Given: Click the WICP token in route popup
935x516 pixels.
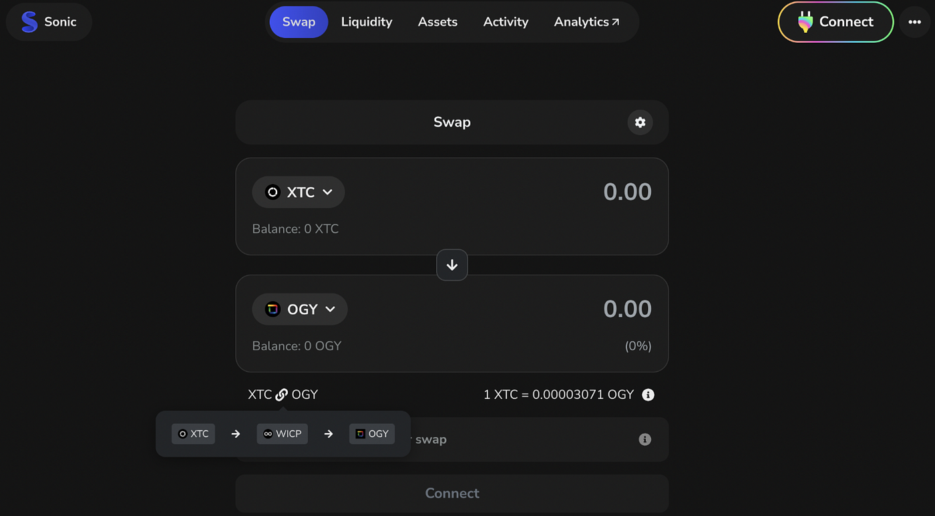Looking at the screenshot, I should click(x=282, y=434).
